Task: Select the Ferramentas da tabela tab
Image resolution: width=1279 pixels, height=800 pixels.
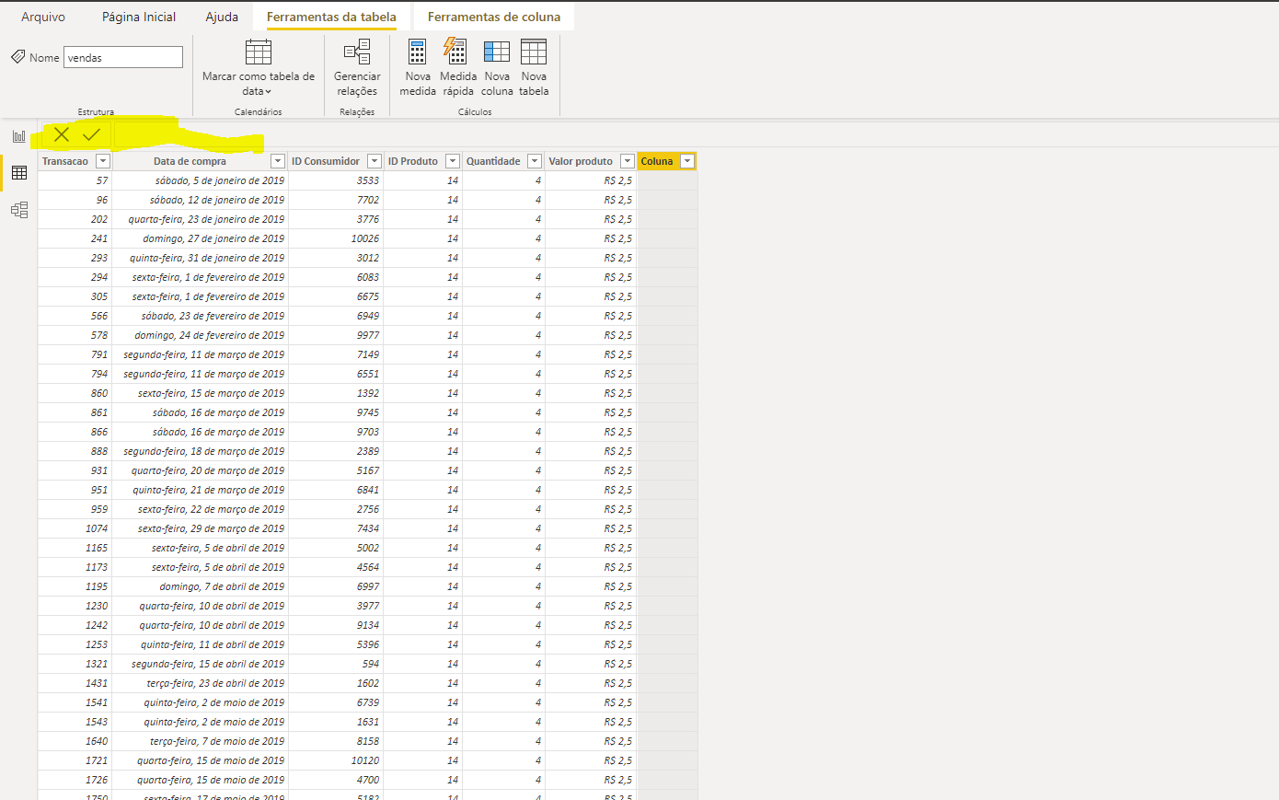Action: click(x=331, y=17)
